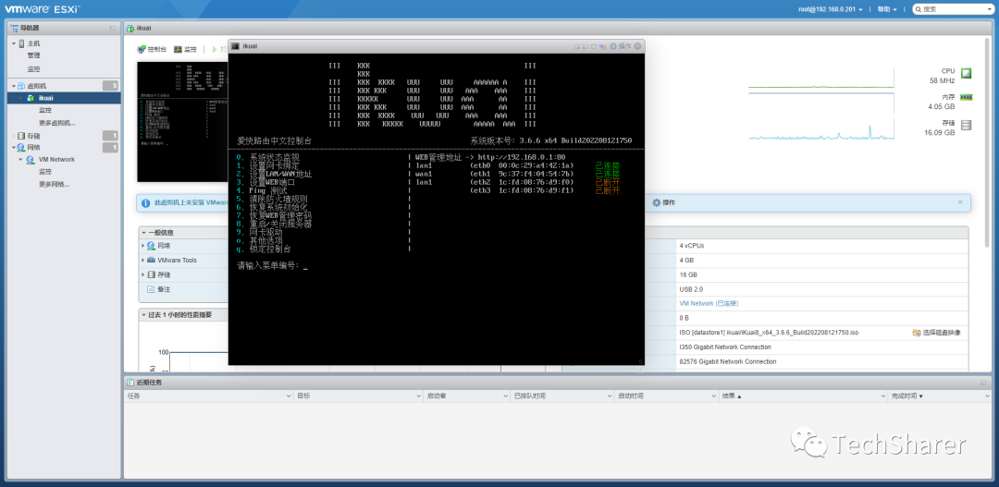Screen dimensions: 999x487
Task: Dismiss the VMware Tools notification bar
Action: point(960,201)
